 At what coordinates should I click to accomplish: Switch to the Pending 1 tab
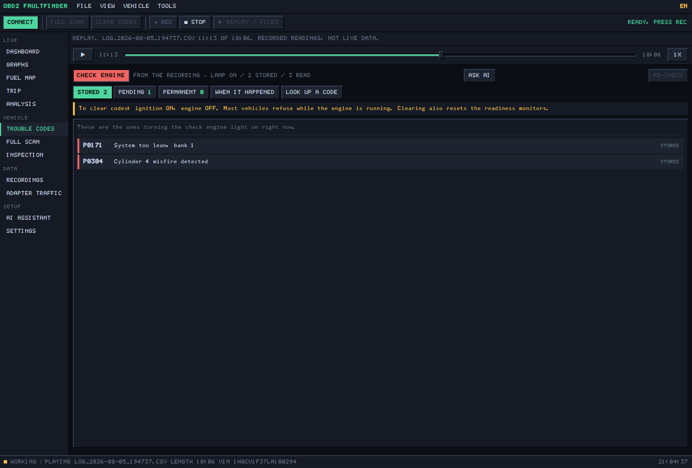(135, 92)
